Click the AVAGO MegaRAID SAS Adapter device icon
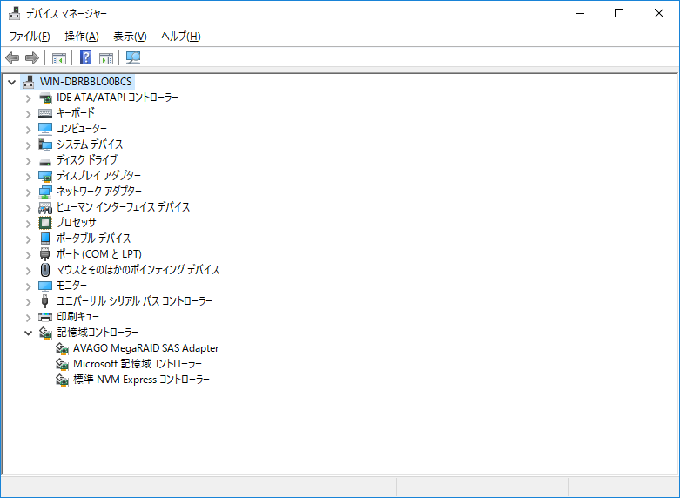This screenshot has height=498, width=680. (x=62, y=348)
